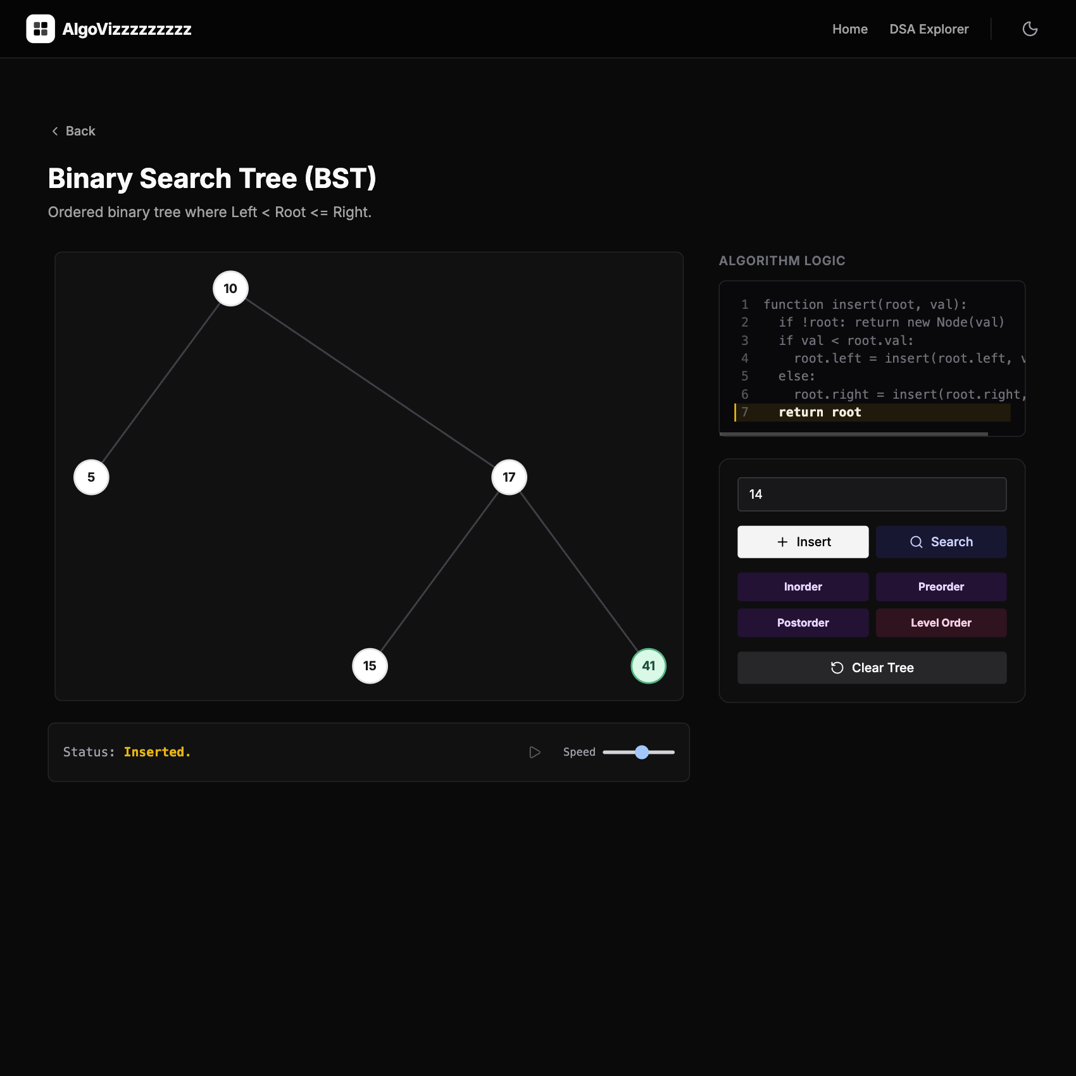Viewport: 1076px width, 1076px height.
Task: Click the magnifier icon on Search button
Action: 916,542
